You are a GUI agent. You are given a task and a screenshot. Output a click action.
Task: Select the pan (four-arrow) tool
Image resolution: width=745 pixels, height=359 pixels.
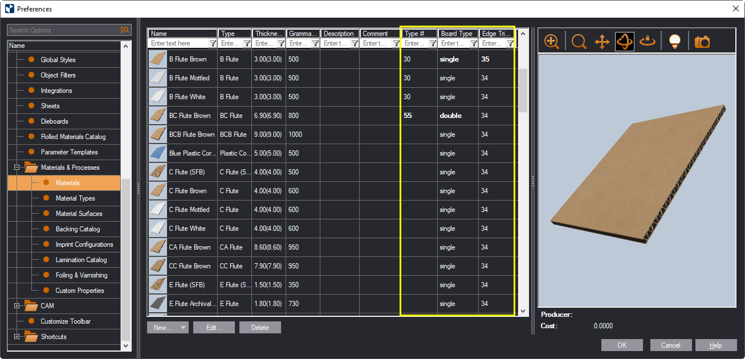(602, 42)
